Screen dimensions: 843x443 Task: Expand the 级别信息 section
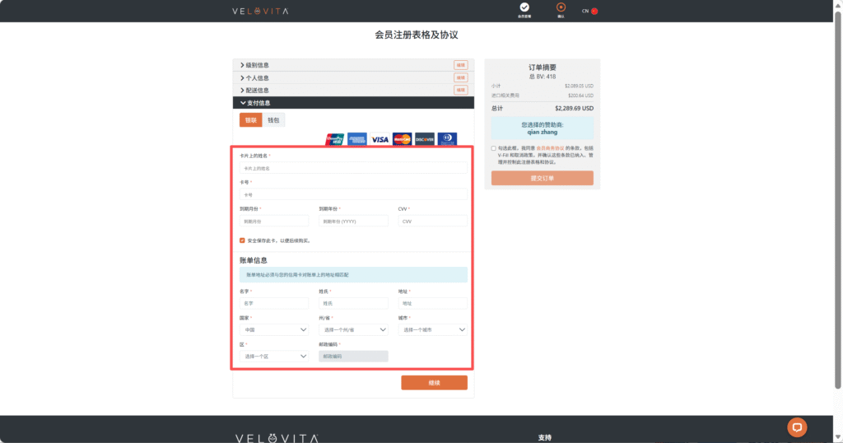point(257,65)
